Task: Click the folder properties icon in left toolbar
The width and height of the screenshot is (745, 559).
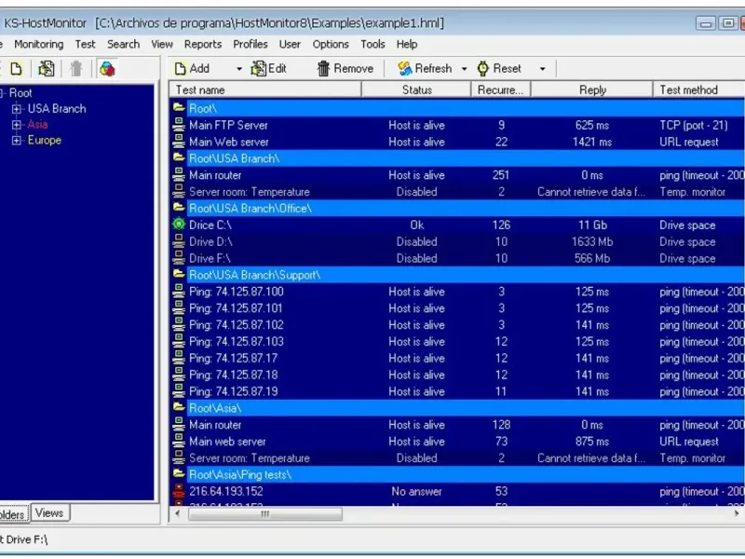Action: point(46,68)
